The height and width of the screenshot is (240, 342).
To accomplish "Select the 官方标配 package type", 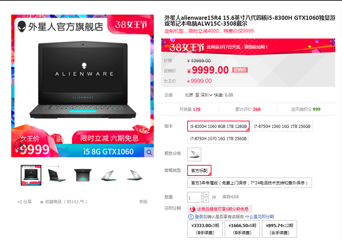I will [x=199, y=170].
